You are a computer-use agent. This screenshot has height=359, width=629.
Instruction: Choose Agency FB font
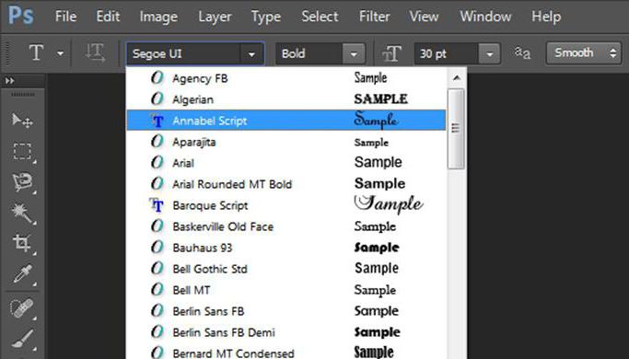point(286,78)
